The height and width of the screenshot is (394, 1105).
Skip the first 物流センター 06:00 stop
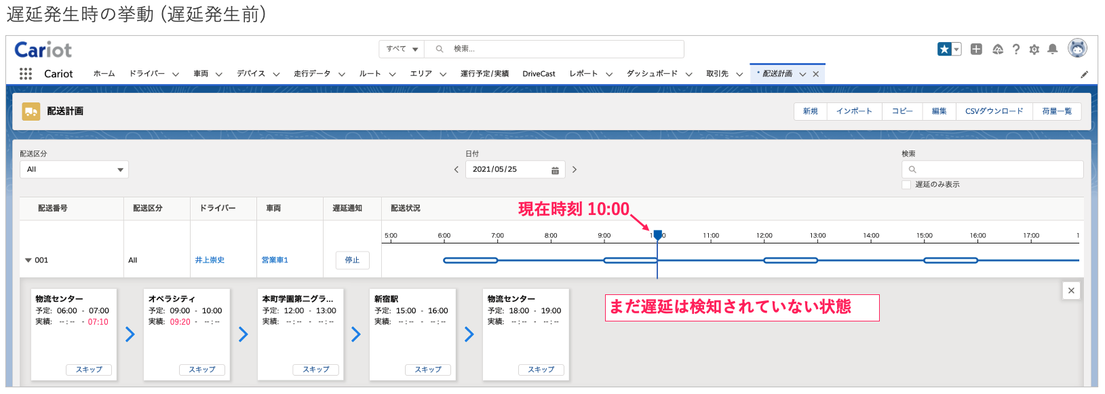click(x=89, y=370)
